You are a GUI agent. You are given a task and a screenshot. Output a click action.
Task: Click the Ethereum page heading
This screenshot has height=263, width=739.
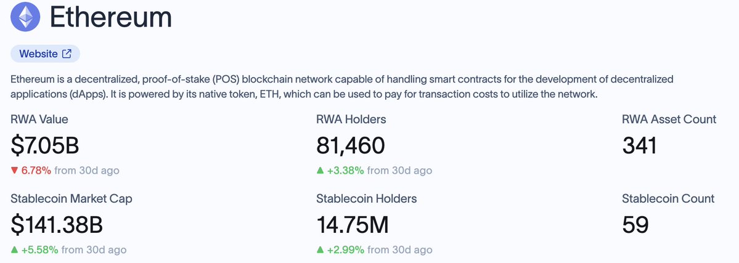[x=111, y=17]
